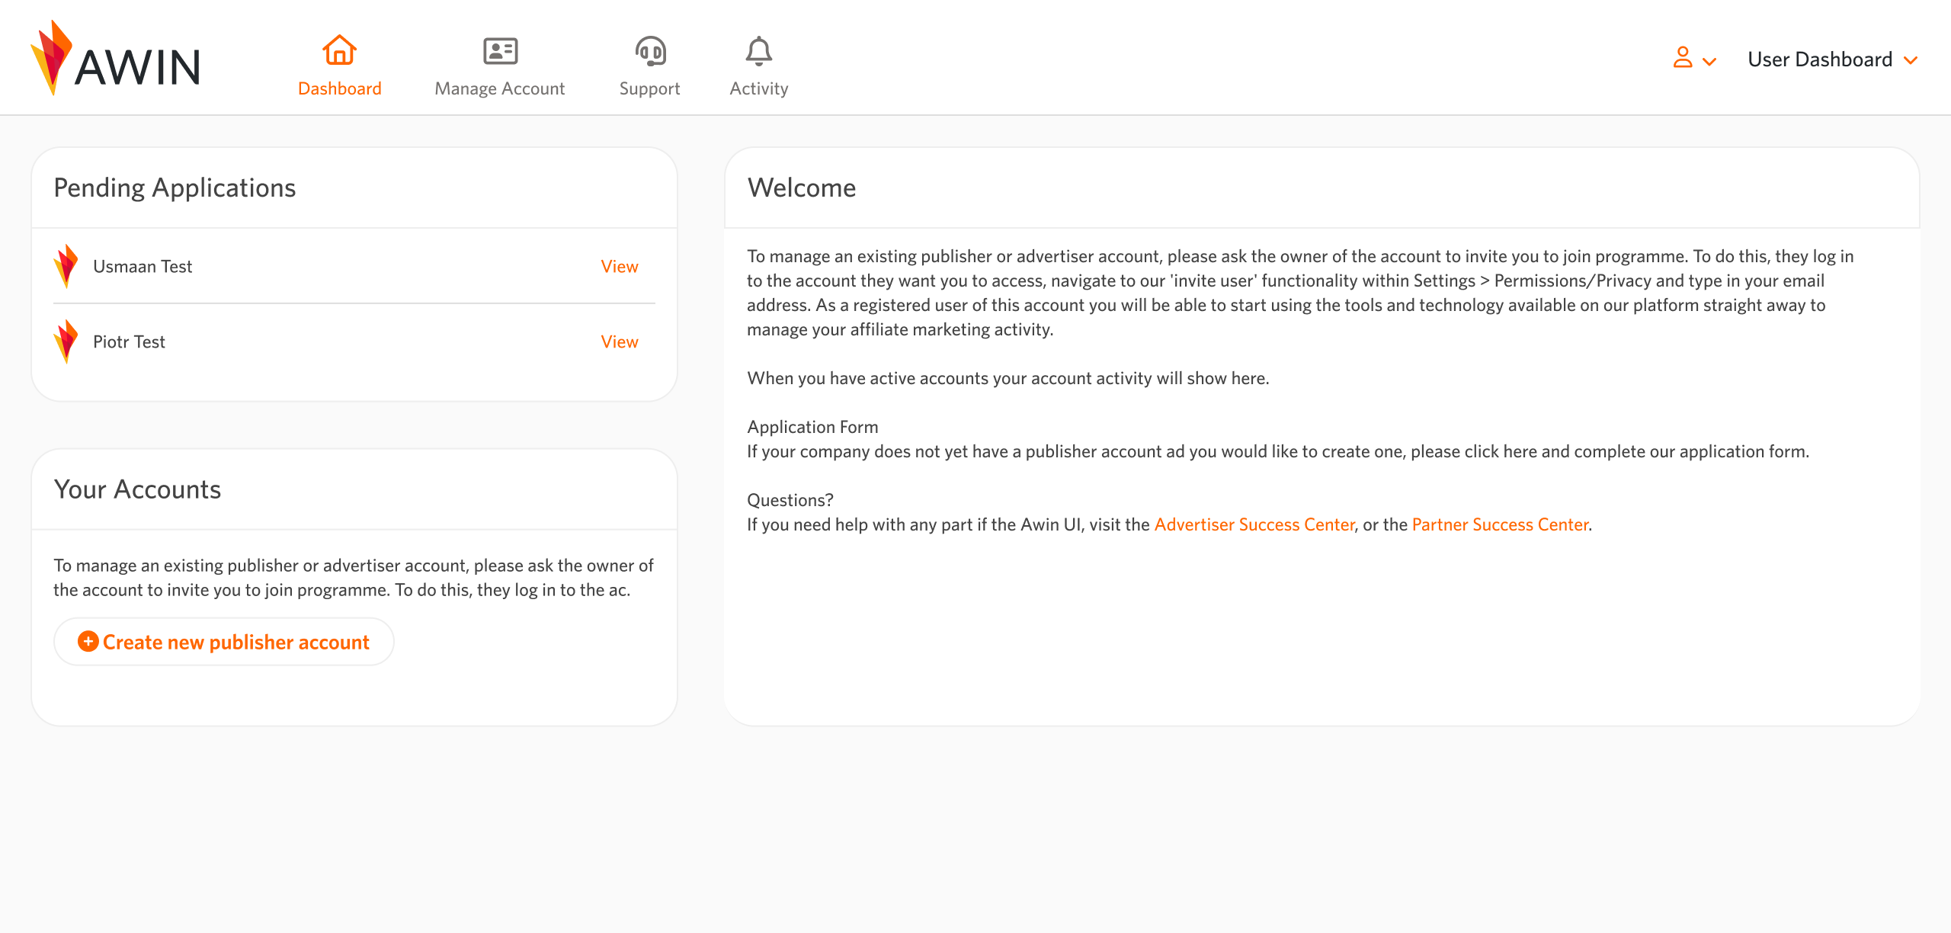
Task: View the Usmaan Test pending application
Action: click(x=619, y=266)
